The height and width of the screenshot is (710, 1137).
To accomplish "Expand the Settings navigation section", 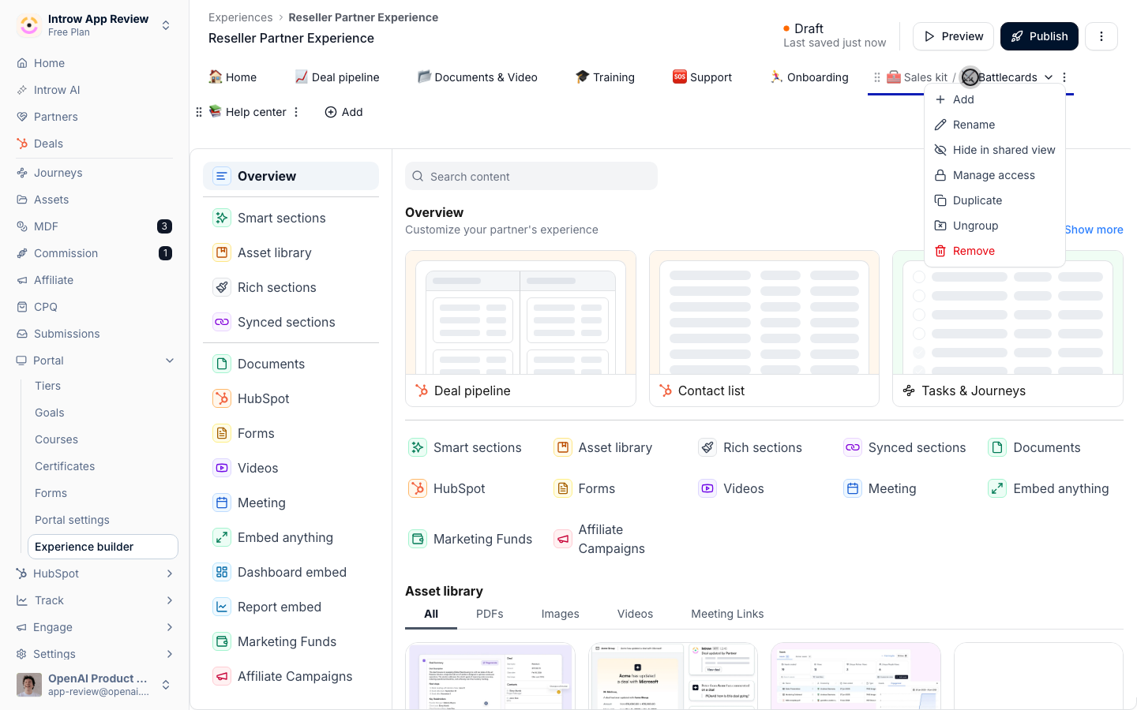I will [170, 654].
